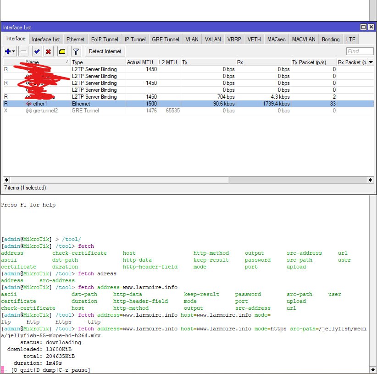377x374 pixels.
Task: Sort by the Name column header
Action: click(x=48, y=62)
